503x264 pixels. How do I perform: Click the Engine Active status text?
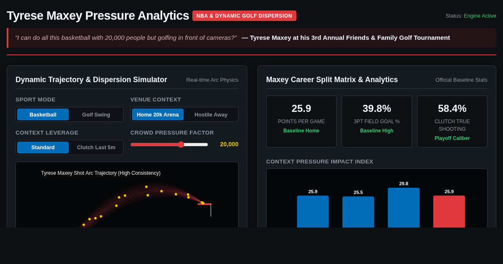pos(480,16)
